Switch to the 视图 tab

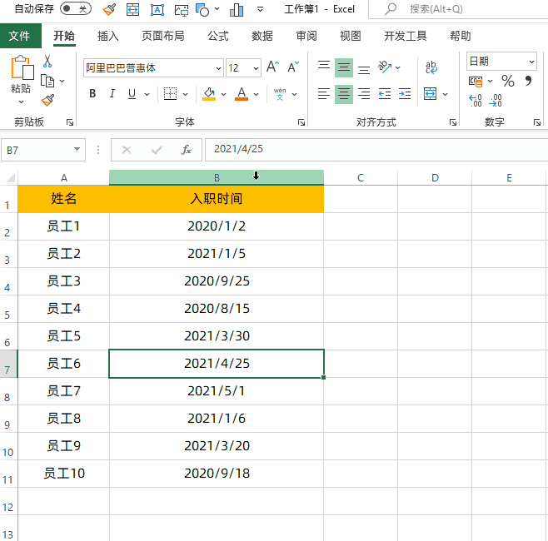click(x=351, y=36)
